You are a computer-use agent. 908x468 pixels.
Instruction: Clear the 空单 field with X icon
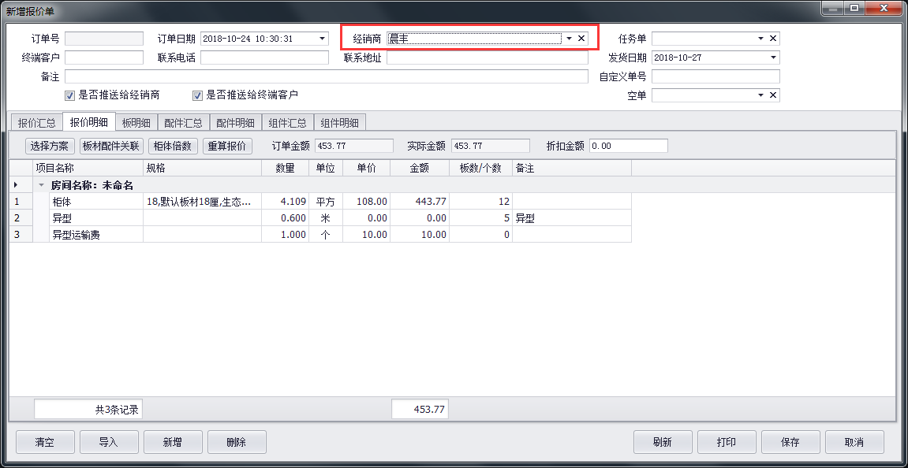point(773,95)
